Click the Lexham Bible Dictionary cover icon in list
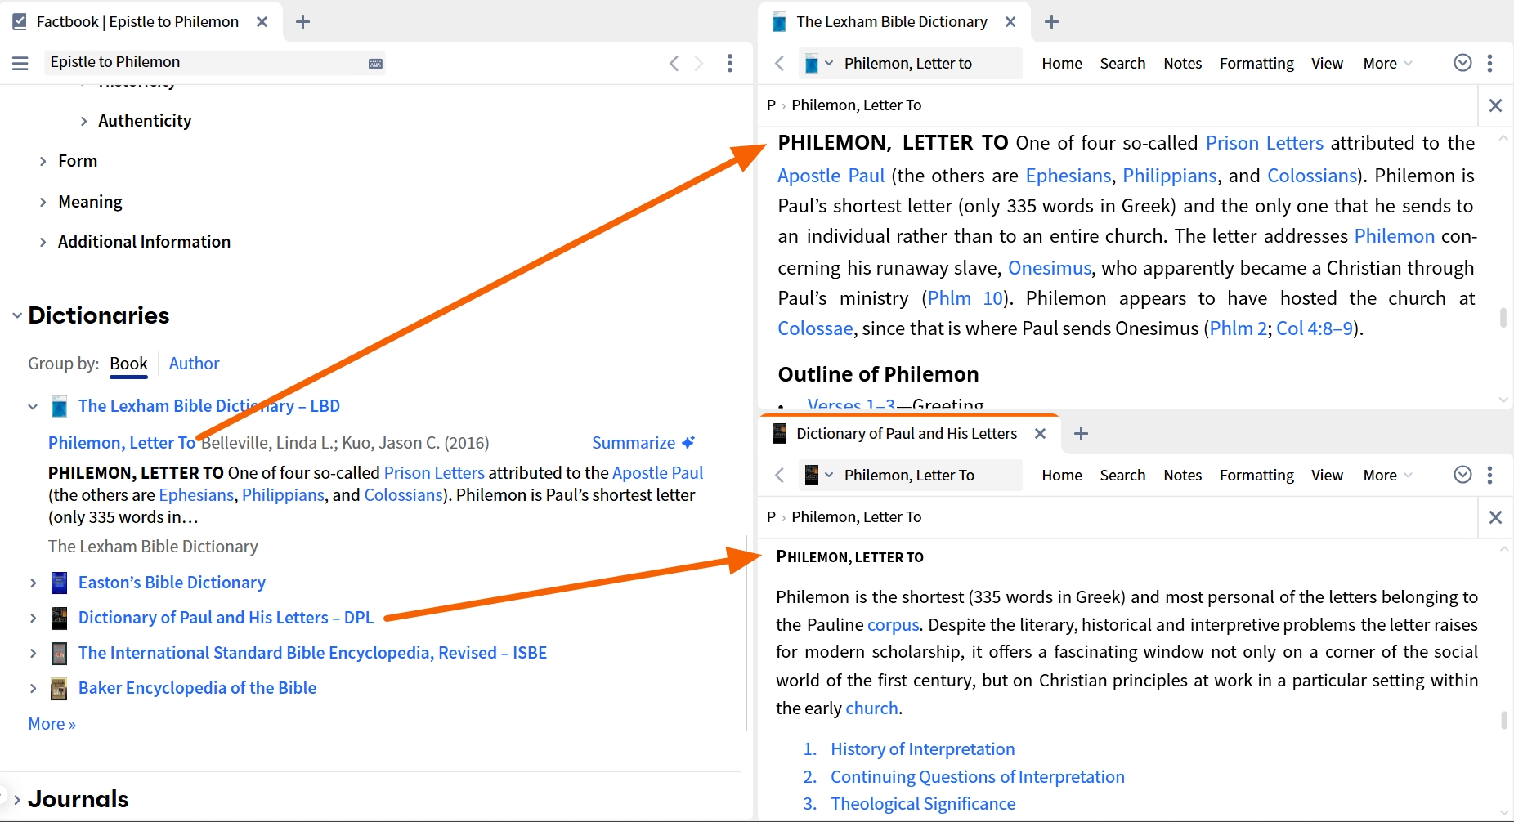This screenshot has width=1514, height=822. tap(60, 406)
